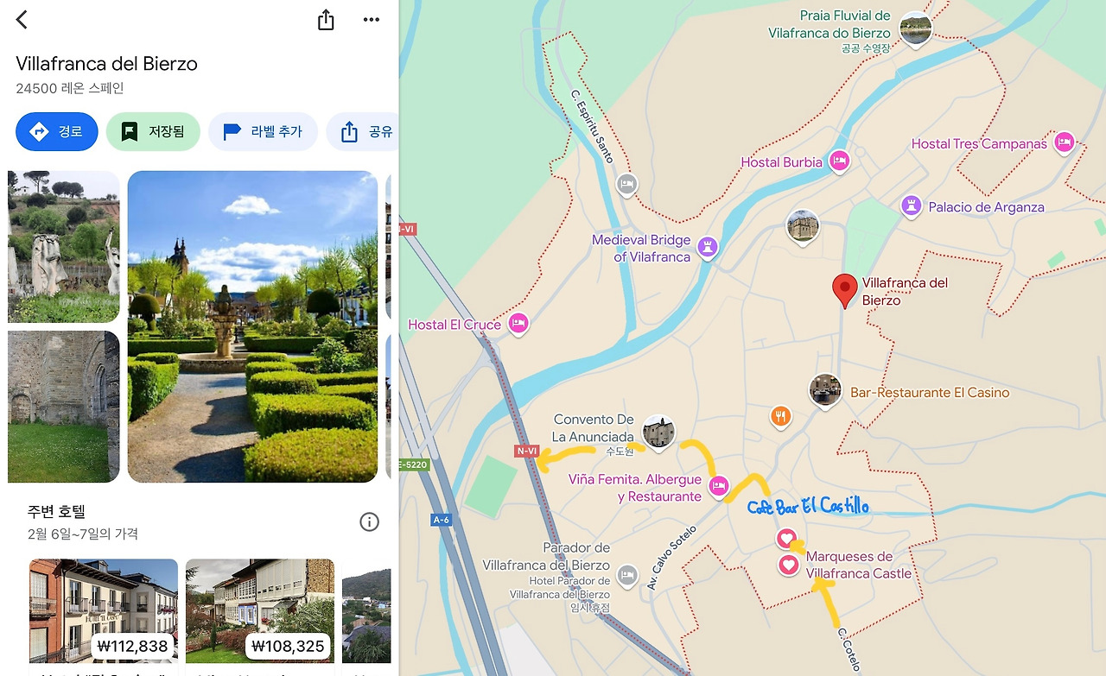Go back using the top-left arrow
The image size is (1106, 676).
point(22,20)
